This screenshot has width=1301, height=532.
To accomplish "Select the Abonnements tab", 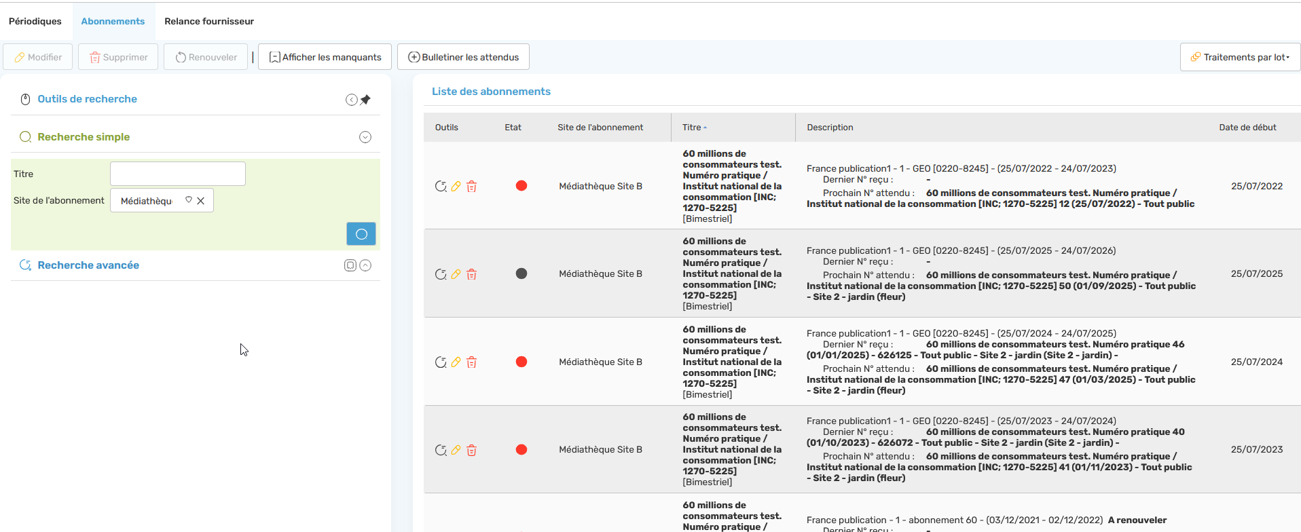I will tap(113, 21).
